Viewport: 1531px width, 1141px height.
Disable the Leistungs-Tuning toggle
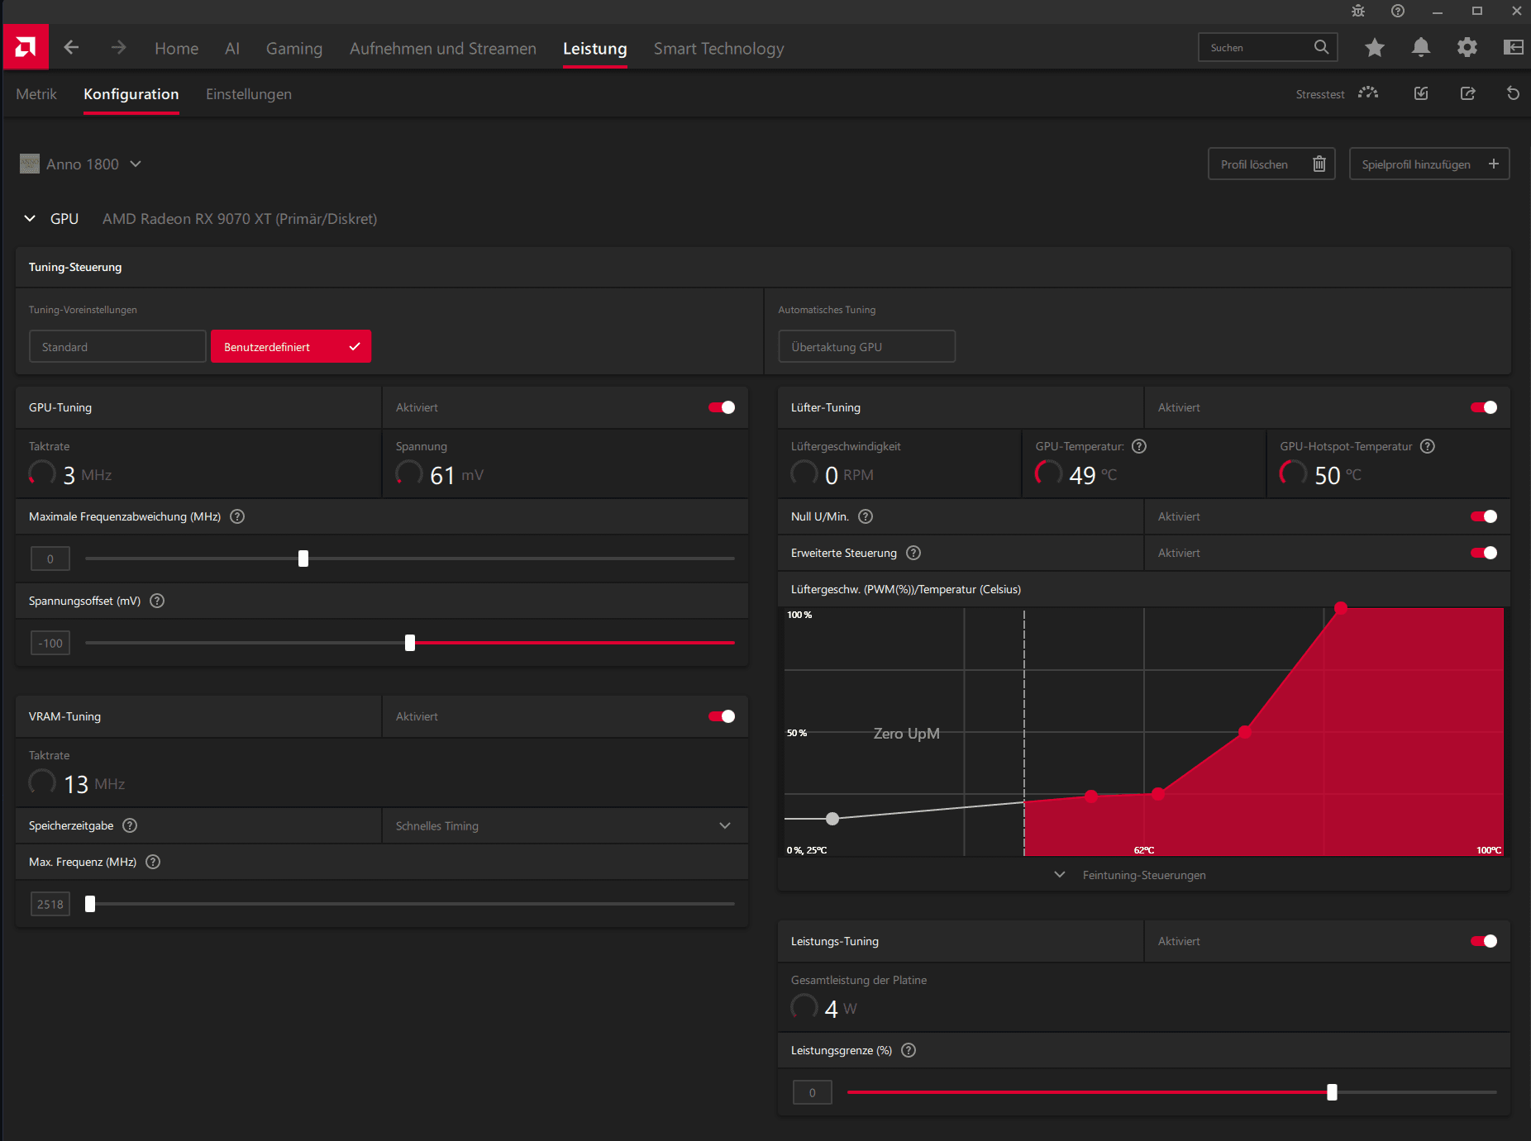click(x=1484, y=941)
